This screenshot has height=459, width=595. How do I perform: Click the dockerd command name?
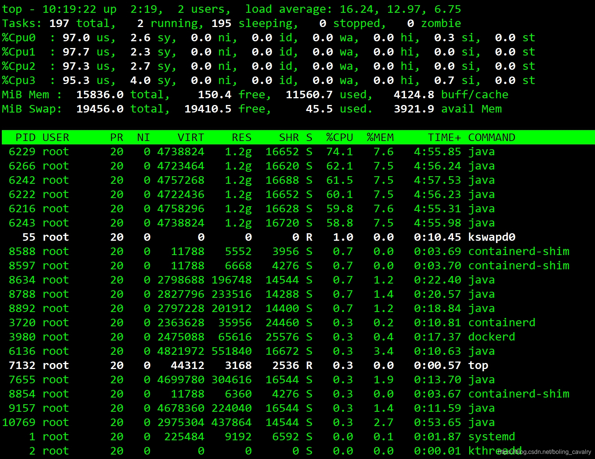pos(492,337)
